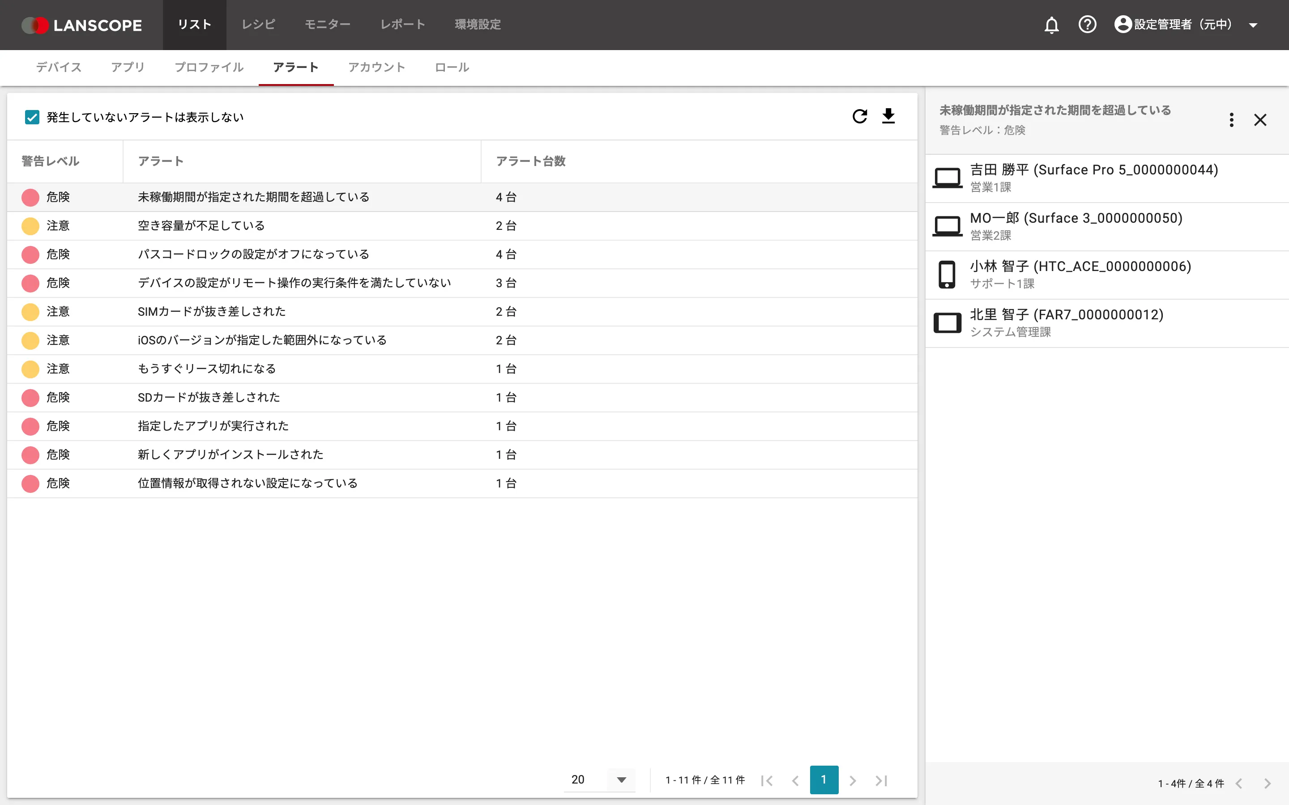
Task: Select alert デバイスの設定がリモート操作の実行条件を満たしていない
Action: pyautogui.click(x=462, y=283)
